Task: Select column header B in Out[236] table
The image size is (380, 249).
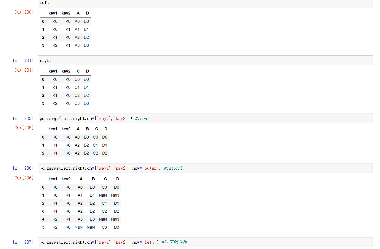Action: [93, 179]
